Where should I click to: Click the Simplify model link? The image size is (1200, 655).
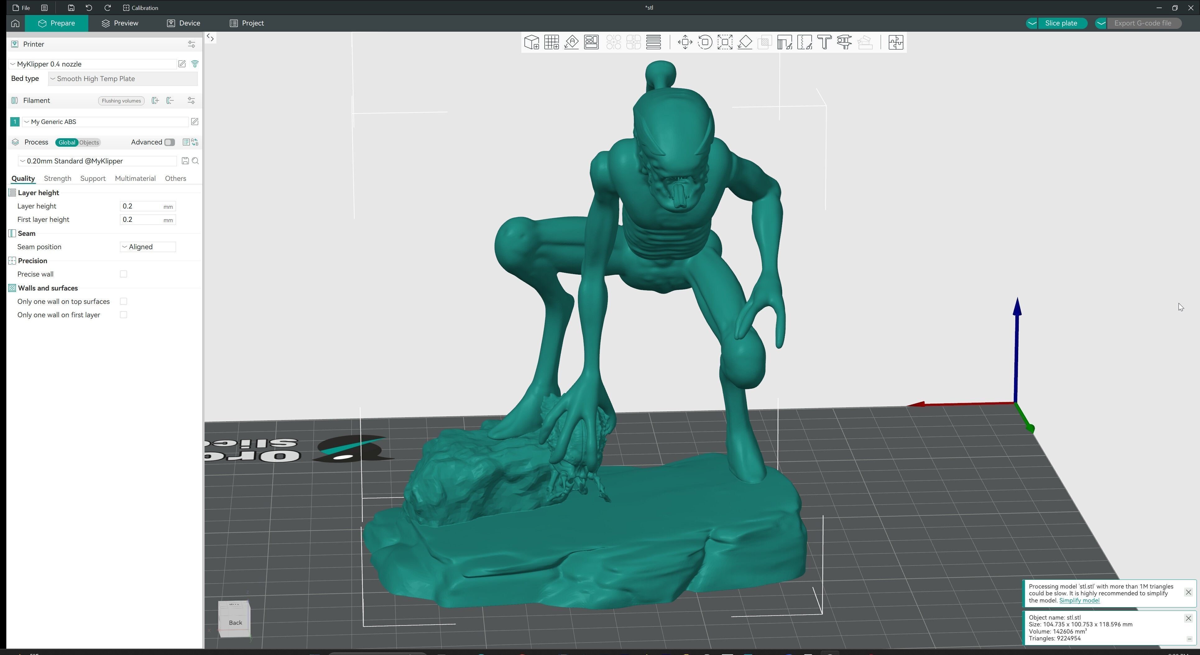click(x=1079, y=601)
